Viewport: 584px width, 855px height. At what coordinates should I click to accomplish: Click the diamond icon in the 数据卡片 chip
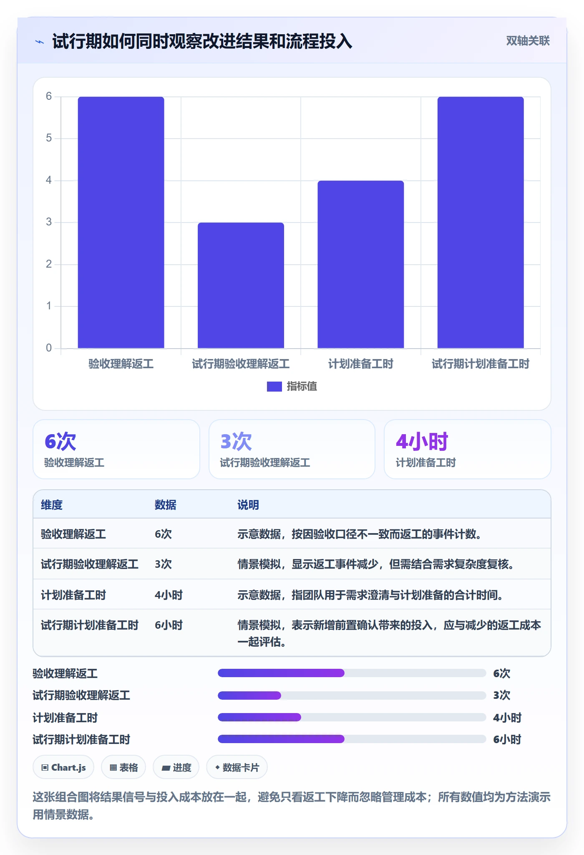tap(217, 767)
